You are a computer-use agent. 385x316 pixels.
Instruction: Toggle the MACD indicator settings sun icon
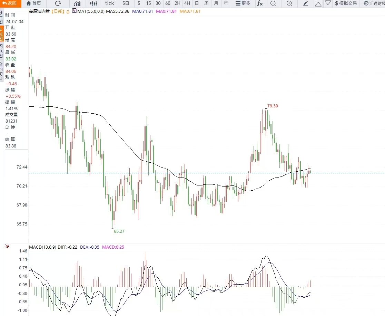pos(7,246)
